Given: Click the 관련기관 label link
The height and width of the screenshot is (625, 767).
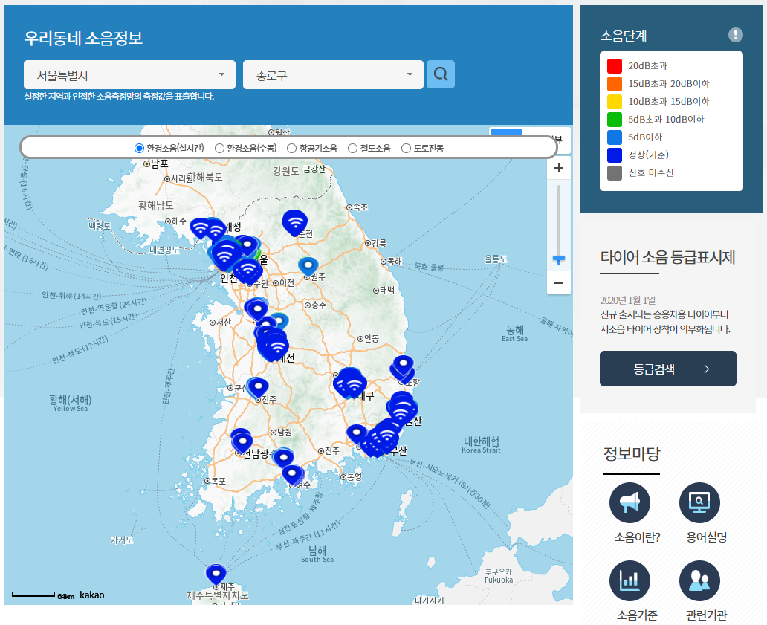Looking at the screenshot, I should click(707, 615).
